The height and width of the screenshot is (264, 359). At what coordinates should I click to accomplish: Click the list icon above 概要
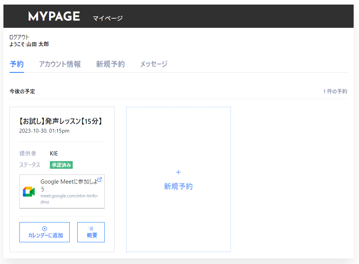click(x=91, y=228)
